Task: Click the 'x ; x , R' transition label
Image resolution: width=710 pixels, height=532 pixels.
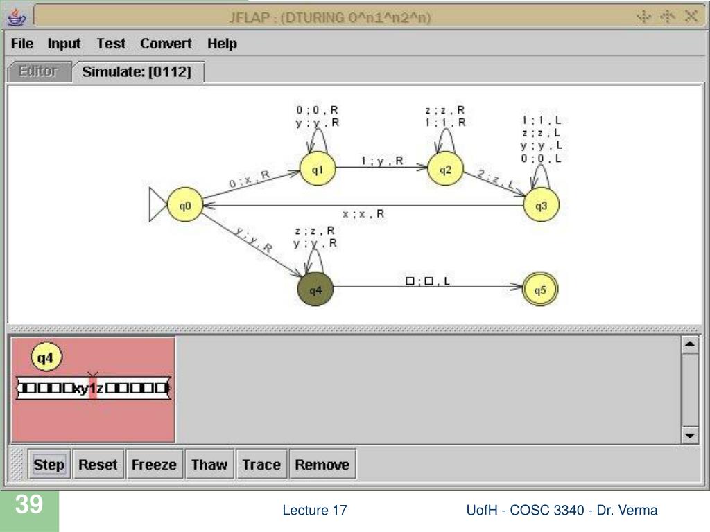Action: [363, 213]
